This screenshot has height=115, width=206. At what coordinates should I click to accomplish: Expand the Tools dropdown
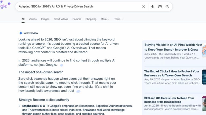[x=118, y=19]
